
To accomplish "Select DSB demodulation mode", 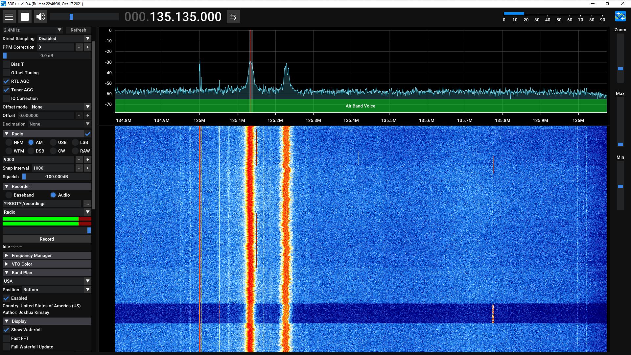I will [31, 151].
